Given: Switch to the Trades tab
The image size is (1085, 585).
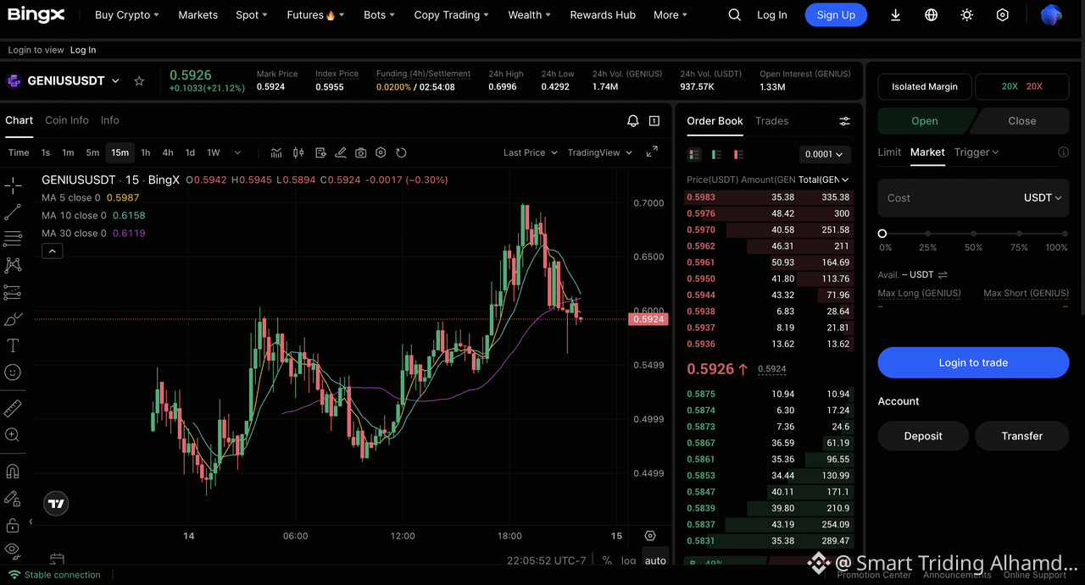Looking at the screenshot, I should 771,121.
